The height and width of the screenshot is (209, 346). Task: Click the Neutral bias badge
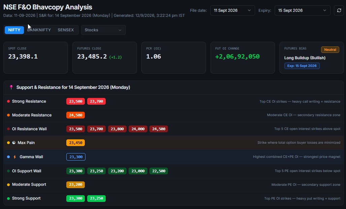click(330, 50)
